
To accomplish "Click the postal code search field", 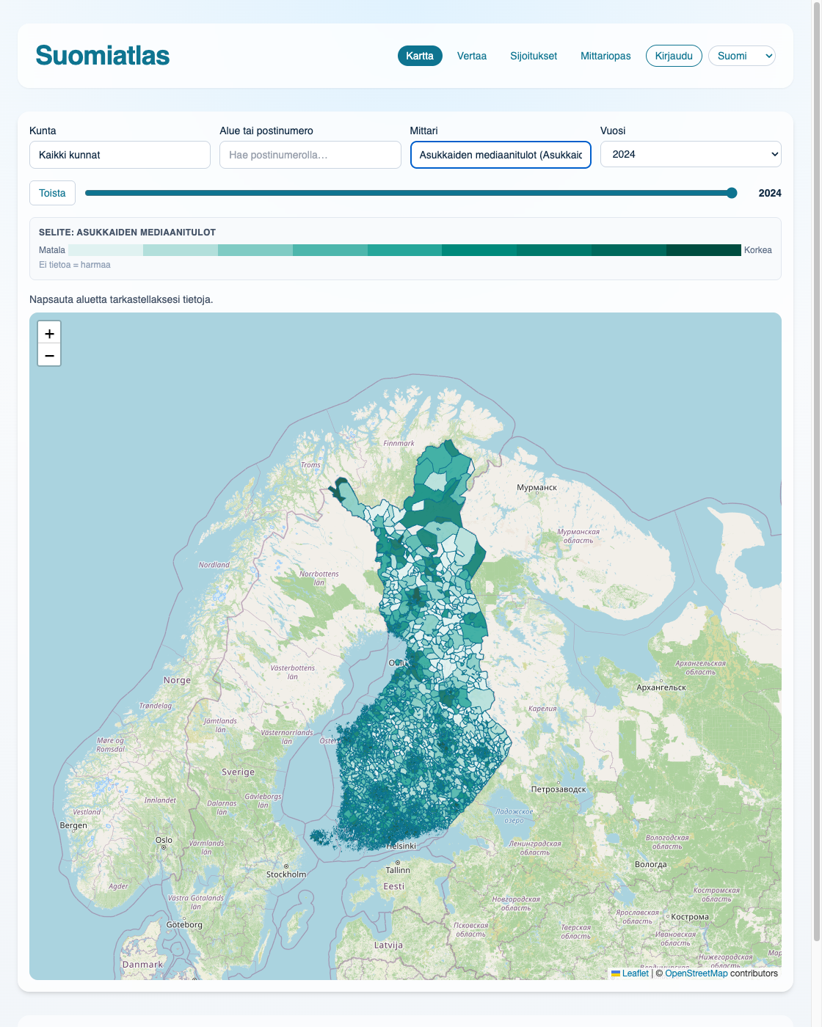I will 310,155.
